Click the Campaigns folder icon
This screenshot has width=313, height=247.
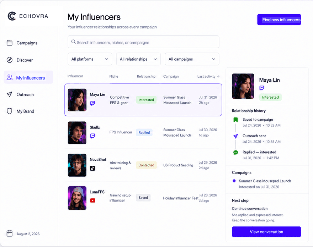(9, 43)
